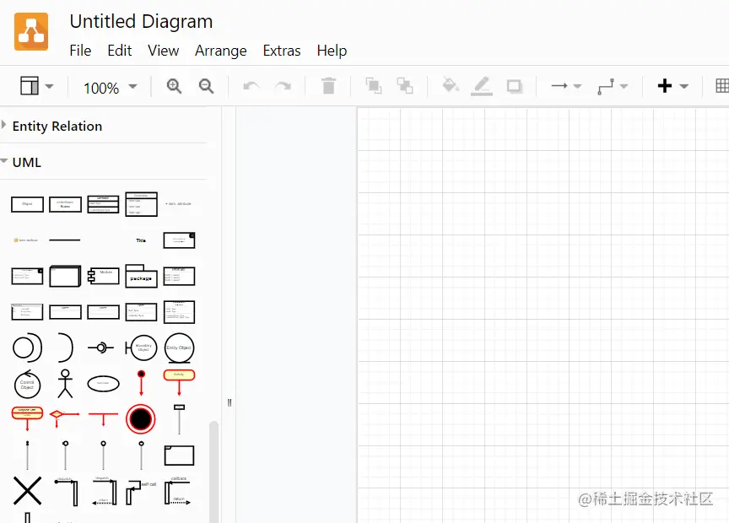Rename the Untitled Diagram title
This screenshot has height=523, width=729.
(x=142, y=21)
